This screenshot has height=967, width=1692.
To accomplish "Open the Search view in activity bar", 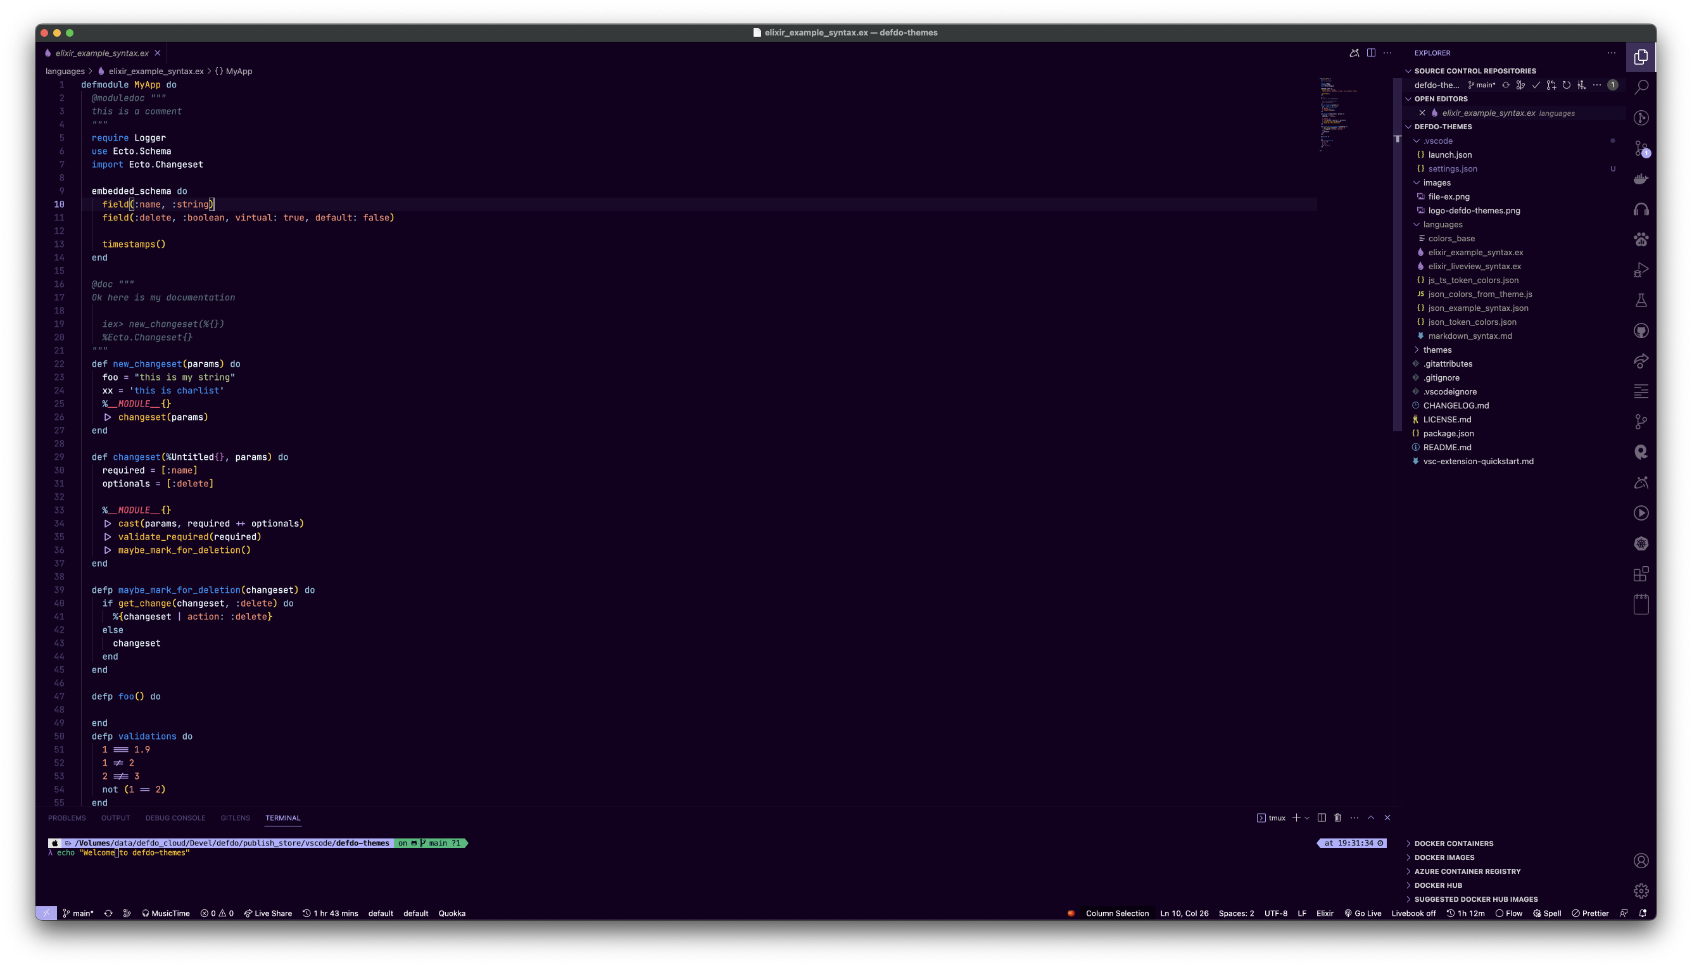I will click(1641, 87).
